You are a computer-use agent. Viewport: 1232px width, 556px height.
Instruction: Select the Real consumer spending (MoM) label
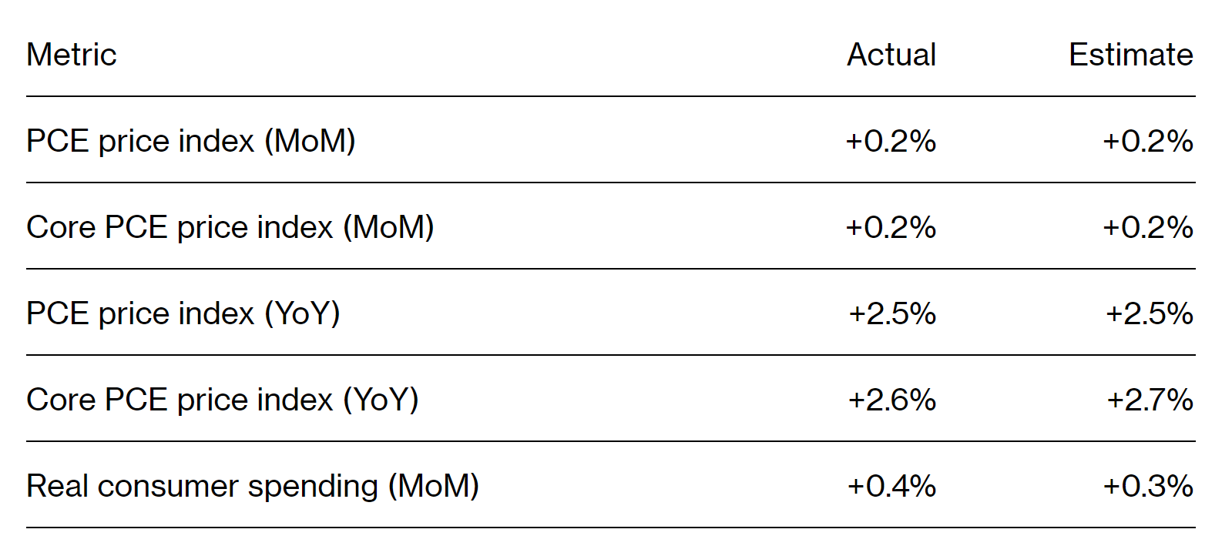pos(253,487)
